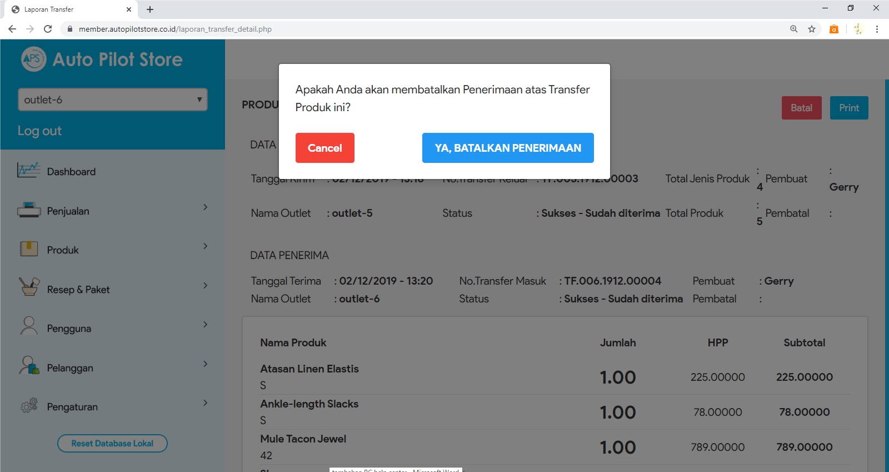889x472 pixels.
Task: Bookmark this page with the star icon
Action: [x=812, y=29]
